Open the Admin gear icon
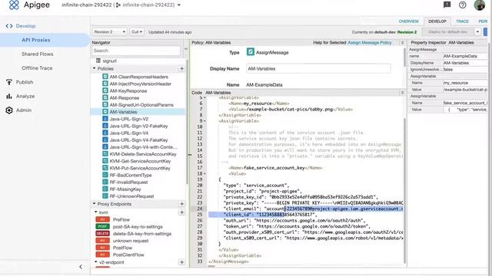The width and height of the screenshot is (492, 276). pyautogui.click(x=9, y=110)
